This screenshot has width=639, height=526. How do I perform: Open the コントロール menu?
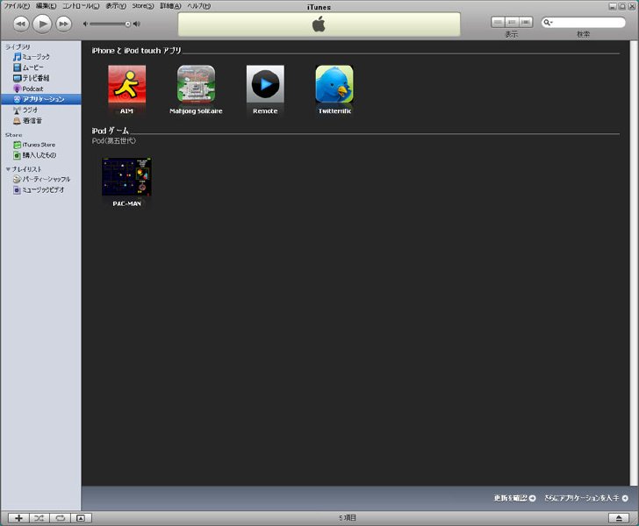[x=81, y=6]
